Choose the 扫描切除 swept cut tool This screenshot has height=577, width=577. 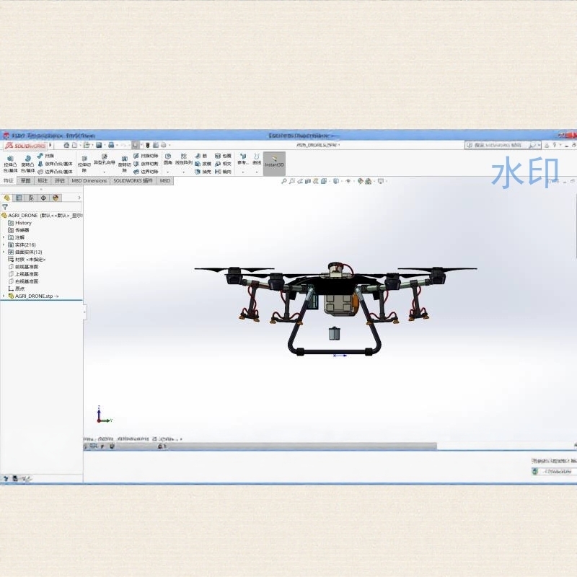146,156
